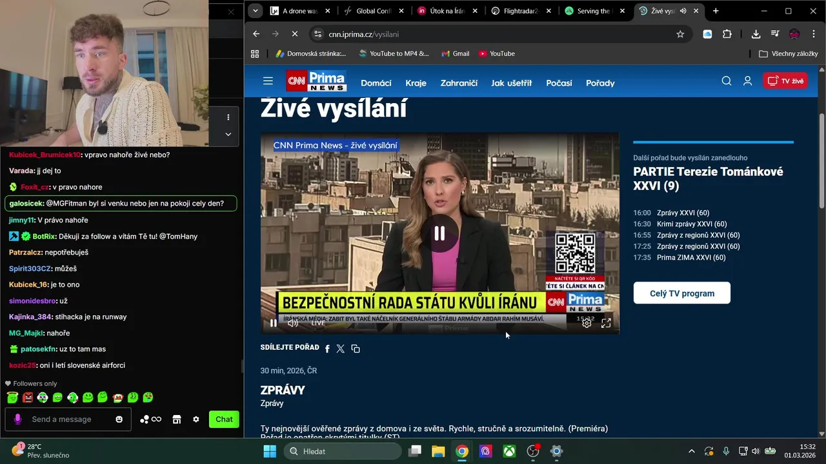The width and height of the screenshot is (826, 464).
Task: Open the Zahraničí menu section
Action: (x=459, y=83)
